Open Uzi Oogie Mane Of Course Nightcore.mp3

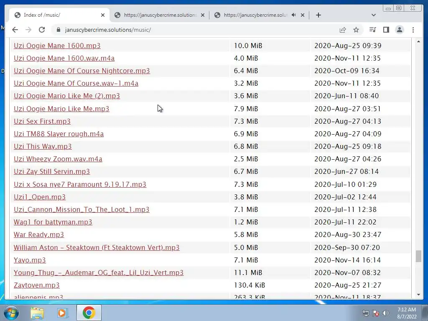click(x=82, y=71)
